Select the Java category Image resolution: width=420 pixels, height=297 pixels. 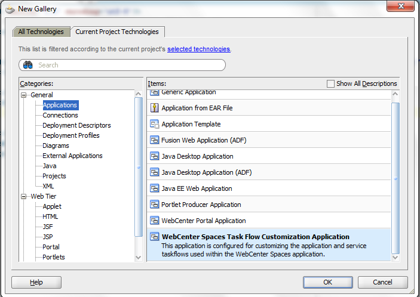tap(50, 166)
